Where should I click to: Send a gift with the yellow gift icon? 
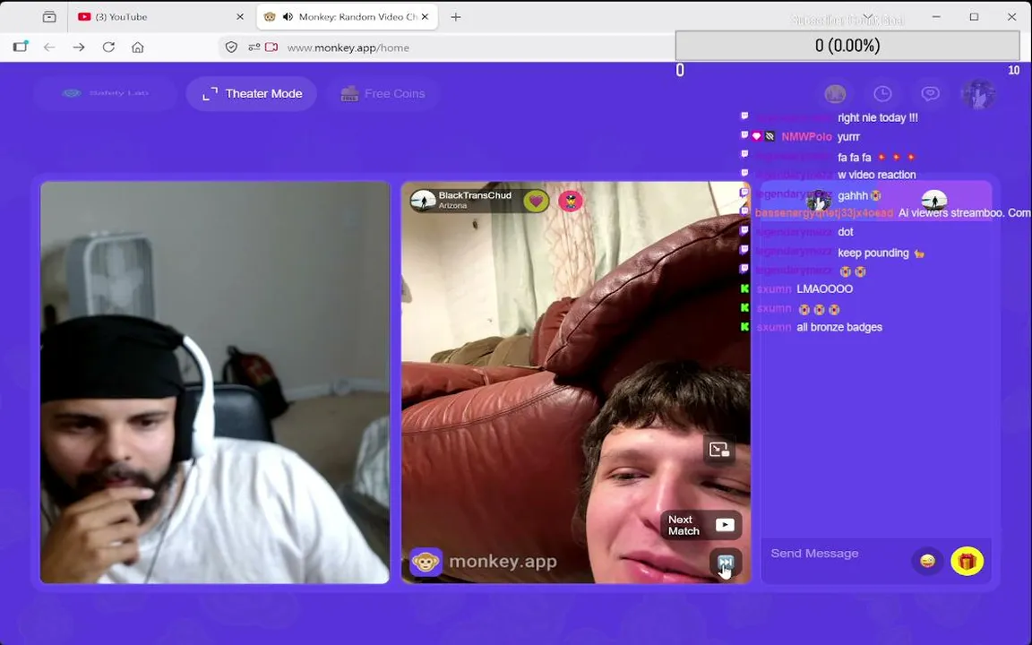click(x=967, y=561)
